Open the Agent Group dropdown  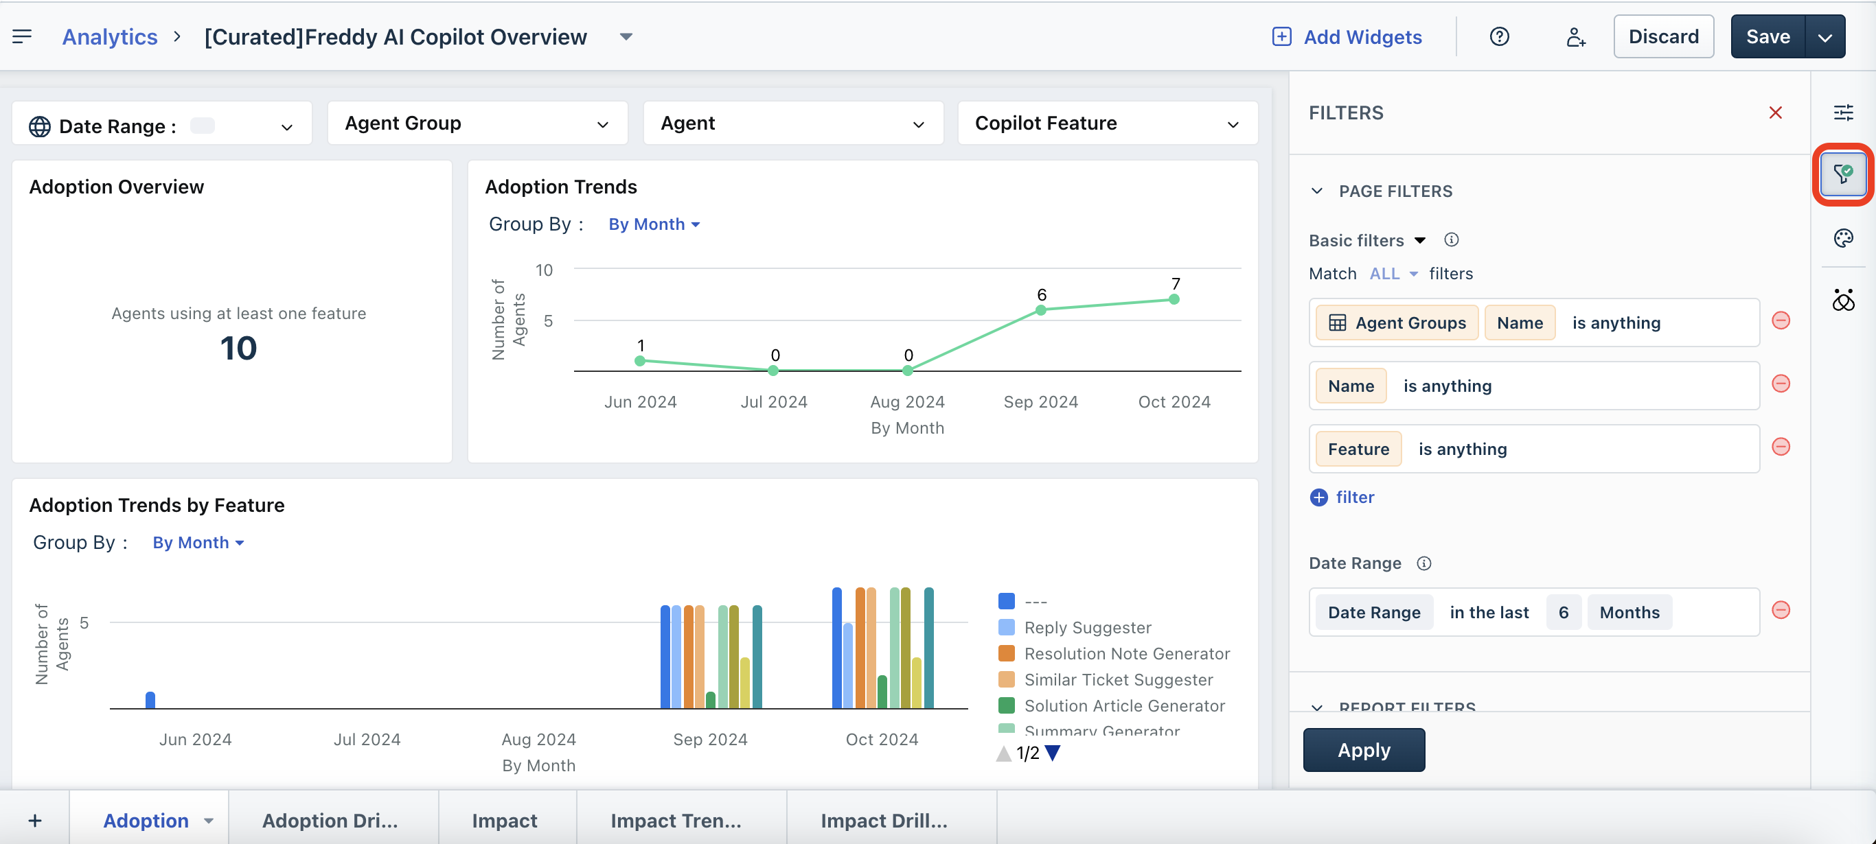click(477, 124)
